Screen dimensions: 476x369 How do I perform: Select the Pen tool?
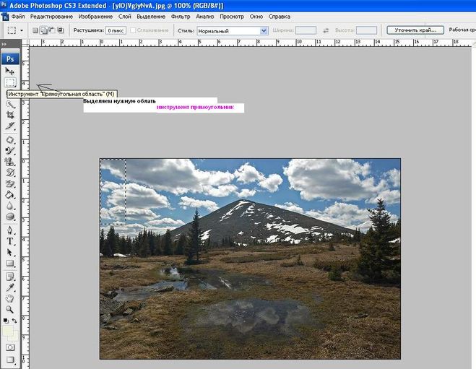click(x=10, y=230)
